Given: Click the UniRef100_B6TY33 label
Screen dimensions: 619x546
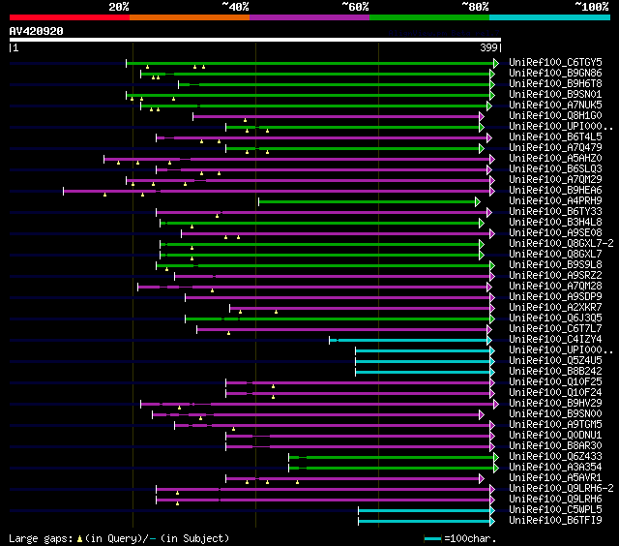Looking at the screenshot, I should click(x=555, y=212).
